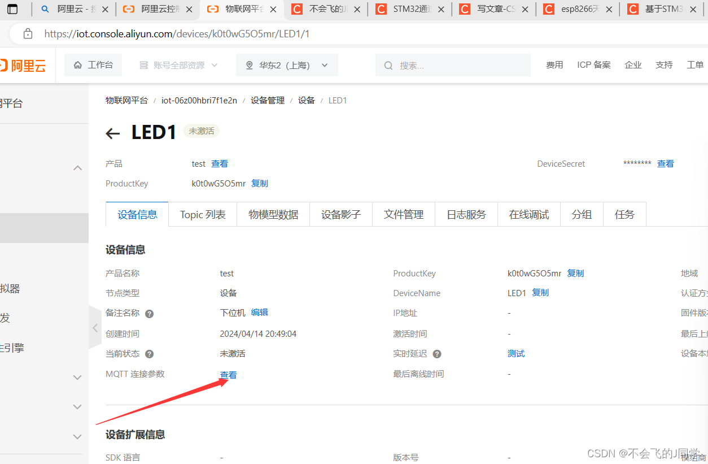Click the search magnifier icon in console header
The width and height of the screenshot is (708, 464).
pos(388,65)
